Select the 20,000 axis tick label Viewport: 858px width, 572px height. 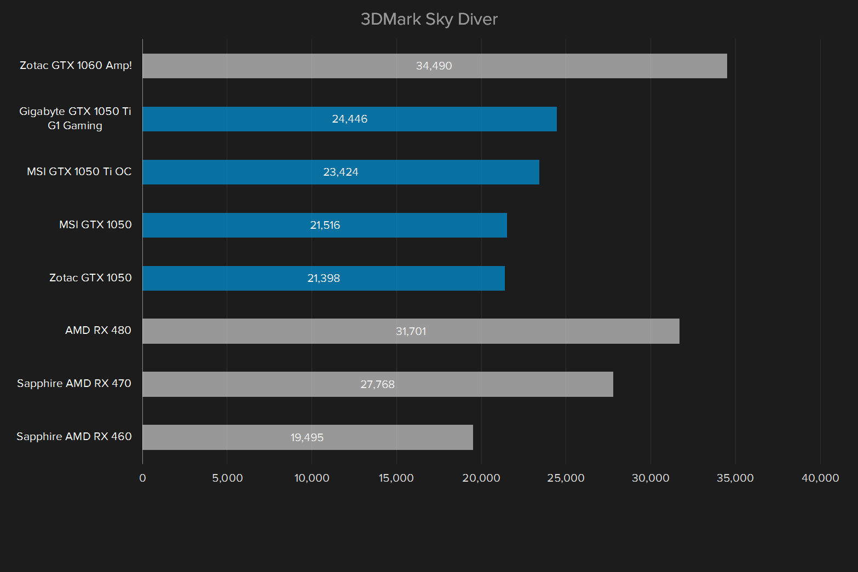[481, 478]
